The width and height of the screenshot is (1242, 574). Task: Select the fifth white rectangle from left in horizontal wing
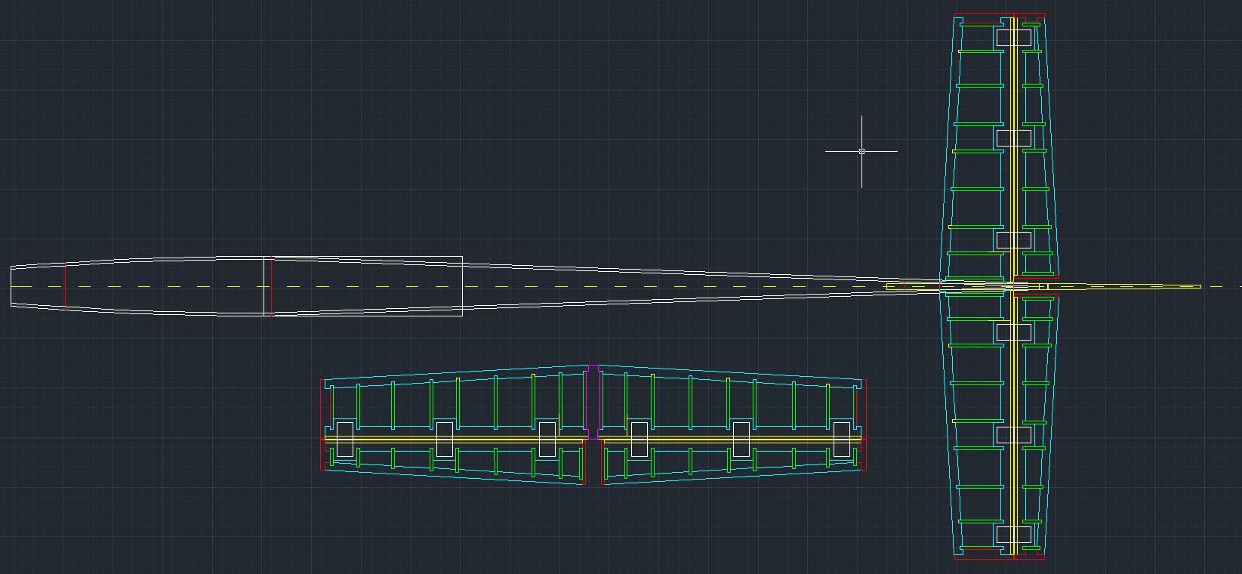click(x=741, y=439)
